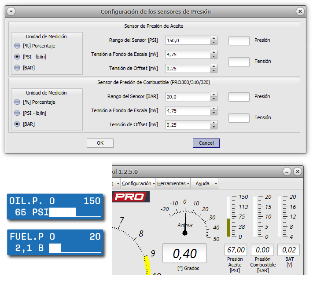Viewport: 313px width, 281px height.
Task: Click the Presión Combustible [BAR] label
Action: coord(263,265)
